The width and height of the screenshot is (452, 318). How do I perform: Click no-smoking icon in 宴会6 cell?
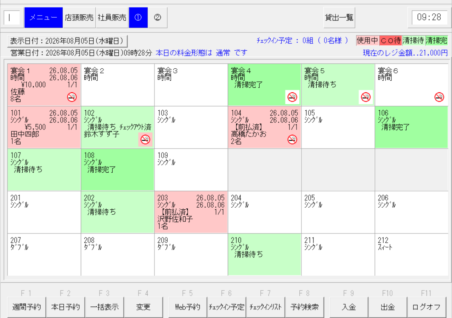tap(439, 97)
